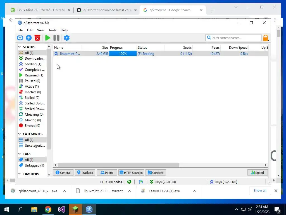Switch to the HTTP Sources tab
The height and width of the screenshot is (215, 286).
pos(131,172)
